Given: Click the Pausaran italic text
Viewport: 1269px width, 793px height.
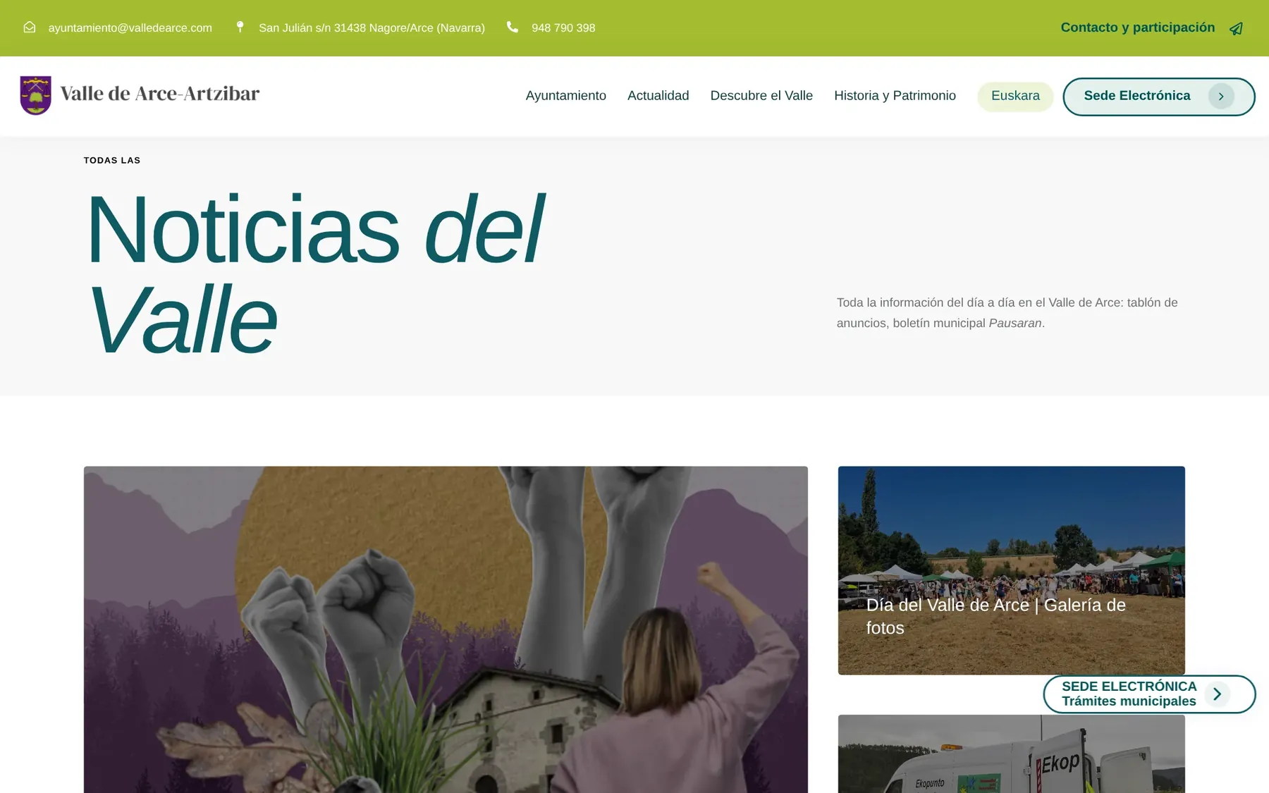Looking at the screenshot, I should coord(1015,323).
